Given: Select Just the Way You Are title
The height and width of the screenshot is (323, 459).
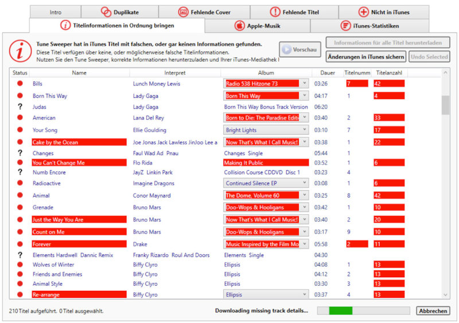Looking at the screenshot, I should [x=79, y=219].
